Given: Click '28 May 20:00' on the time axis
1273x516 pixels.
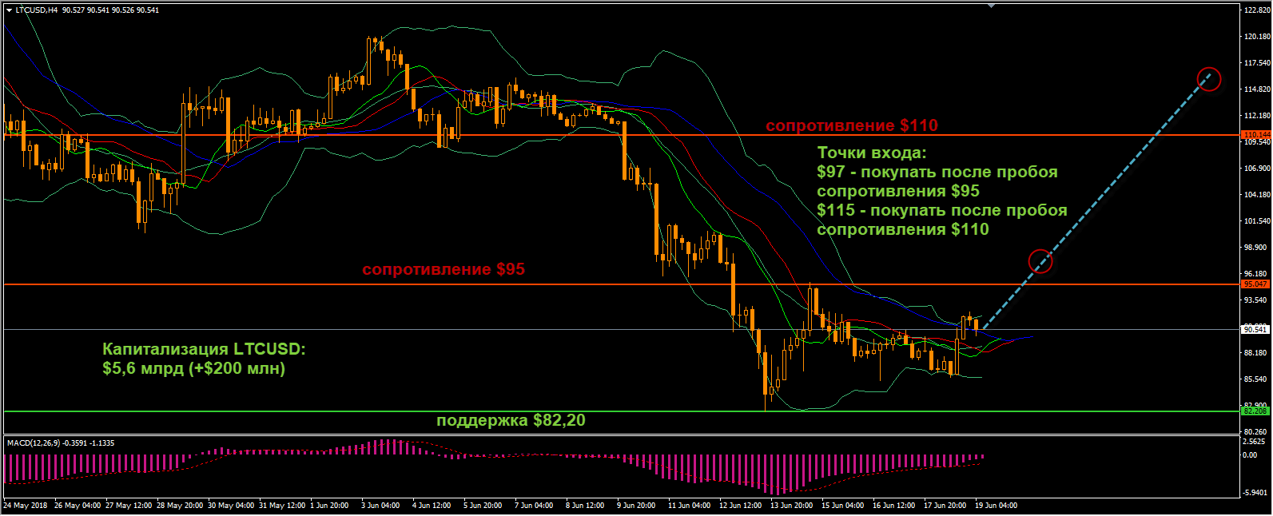Looking at the screenshot, I should (180, 506).
